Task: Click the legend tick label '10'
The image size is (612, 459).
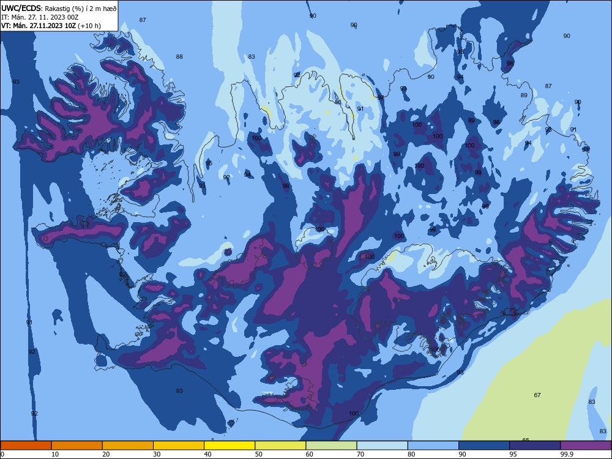Action: click(55, 454)
